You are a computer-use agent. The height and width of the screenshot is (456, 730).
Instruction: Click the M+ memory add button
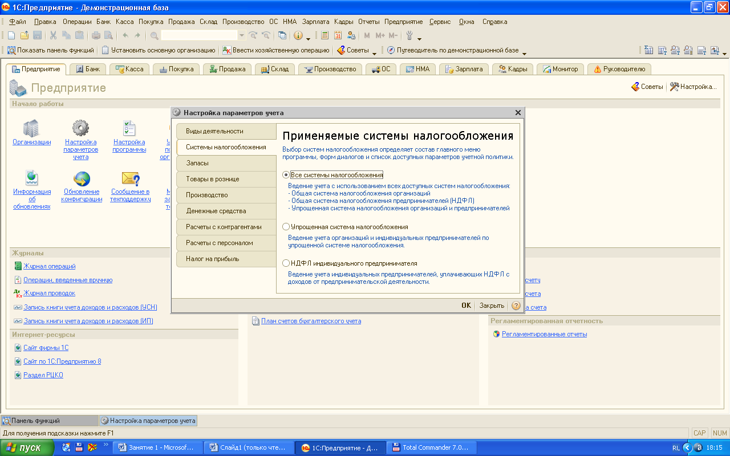tap(380, 35)
